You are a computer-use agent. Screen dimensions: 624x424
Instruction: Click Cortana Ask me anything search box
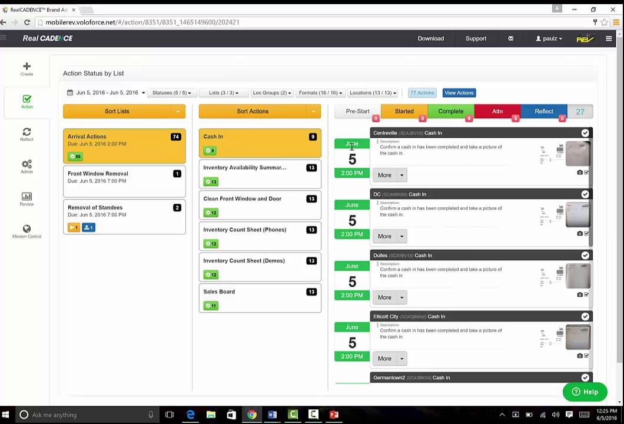pyautogui.click(x=87, y=415)
